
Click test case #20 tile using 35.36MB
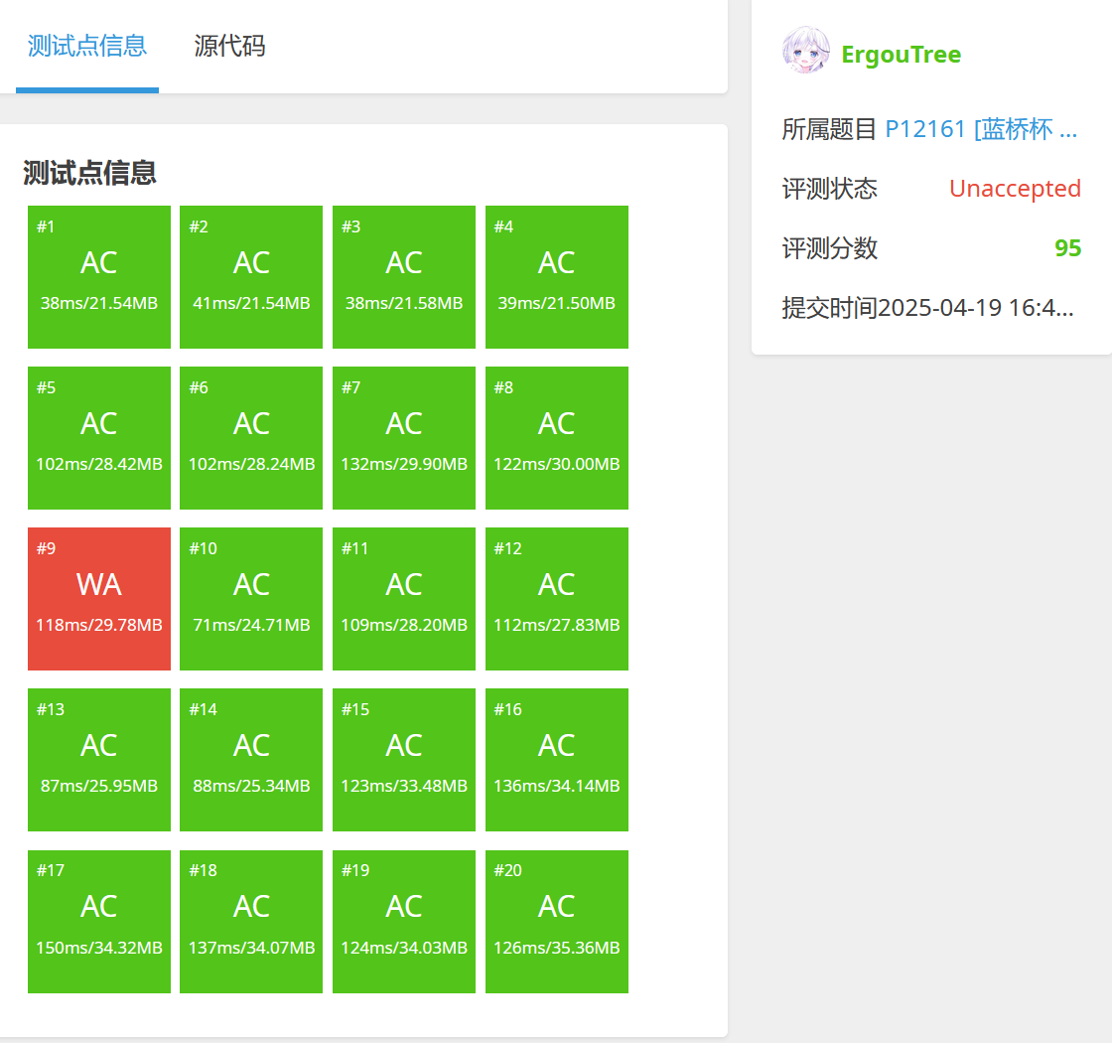coord(556,921)
